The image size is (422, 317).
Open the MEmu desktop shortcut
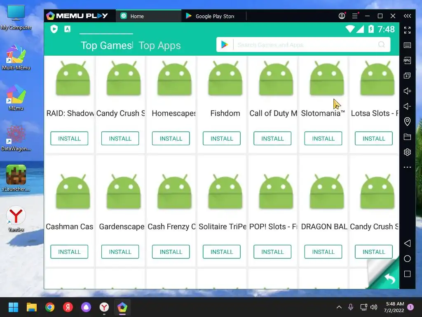coord(16,98)
